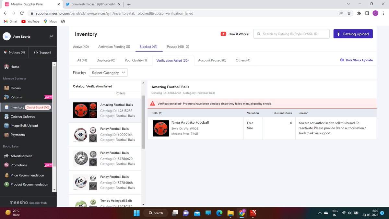Click the catalog list scroll-up arrow
The width and height of the screenshot is (389, 219).
pos(143,83)
